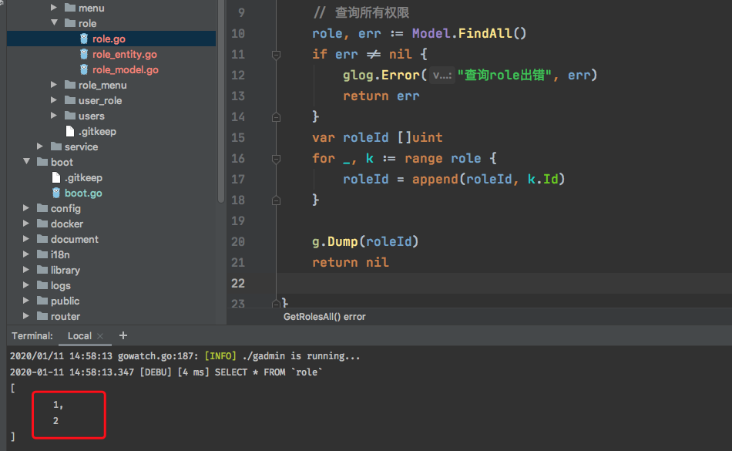Click fold end marker at line 18

pyautogui.click(x=276, y=200)
